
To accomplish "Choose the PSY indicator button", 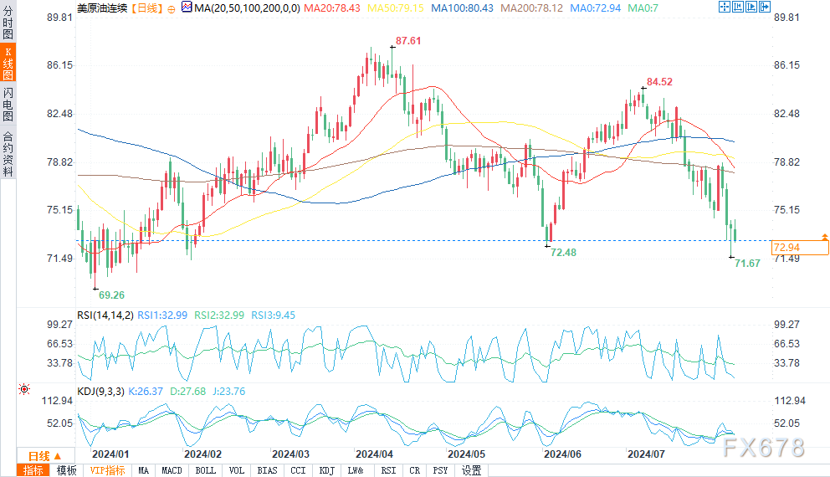I will tap(440, 470).
